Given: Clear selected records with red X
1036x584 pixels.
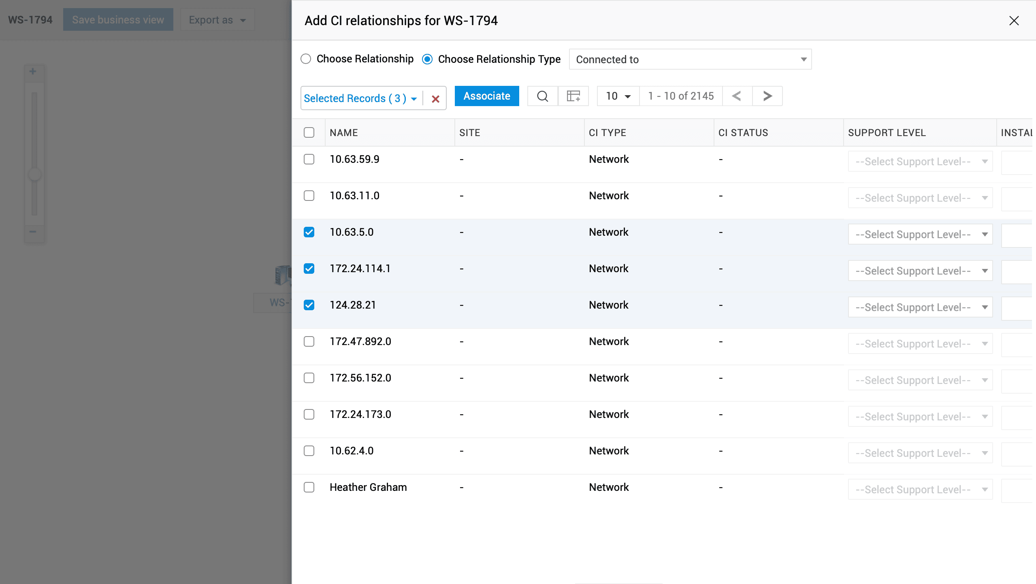Looking at the screenshot, I should [435, 99].
